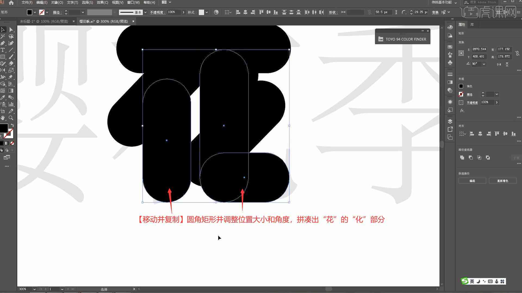
Task: Click the Exclude pathfinder icon
Action: pyautogui.click(x=488, y=157)
